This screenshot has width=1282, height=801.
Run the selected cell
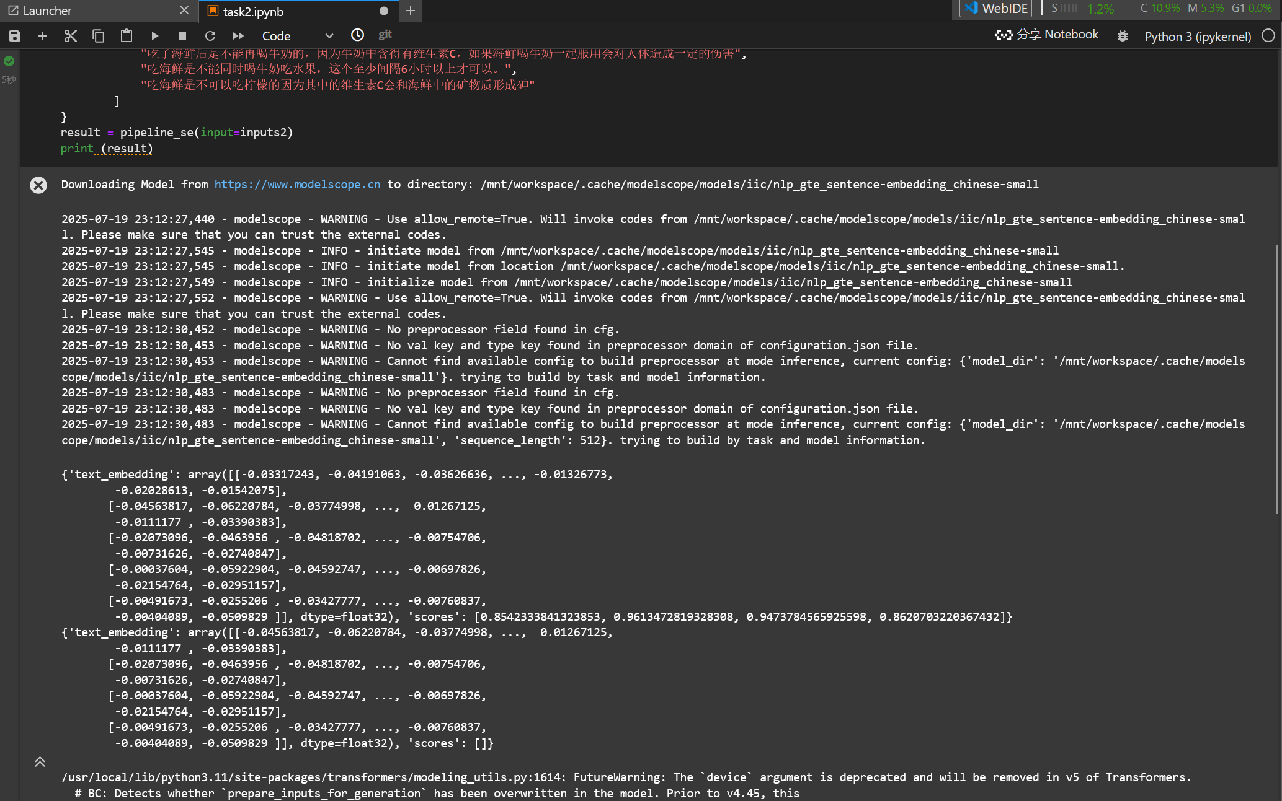point(154,36)
